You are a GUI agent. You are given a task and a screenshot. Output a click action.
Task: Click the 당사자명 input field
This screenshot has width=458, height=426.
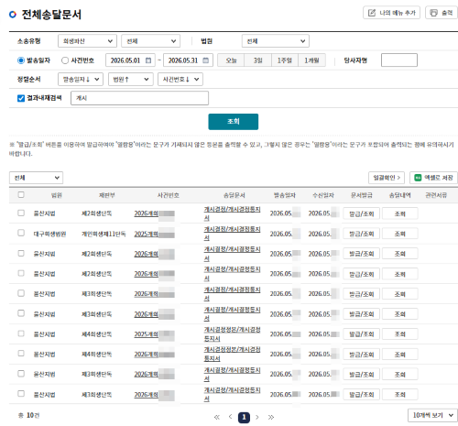(399, 60)
